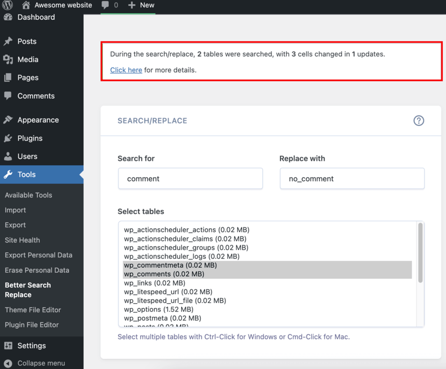This screenshot has height=369, width=446.
Task: Click the Media icon in the sidebar
Action: 9,60
